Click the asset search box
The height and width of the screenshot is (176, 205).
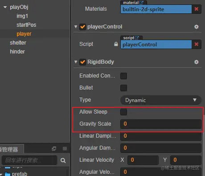pos(29,160)
